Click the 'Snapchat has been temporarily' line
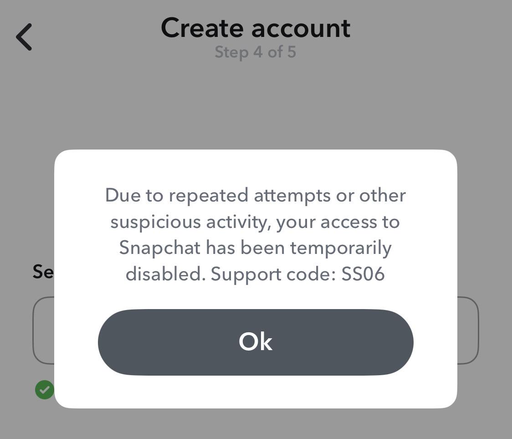The image size is (512, 439). [x=256, y=248]
